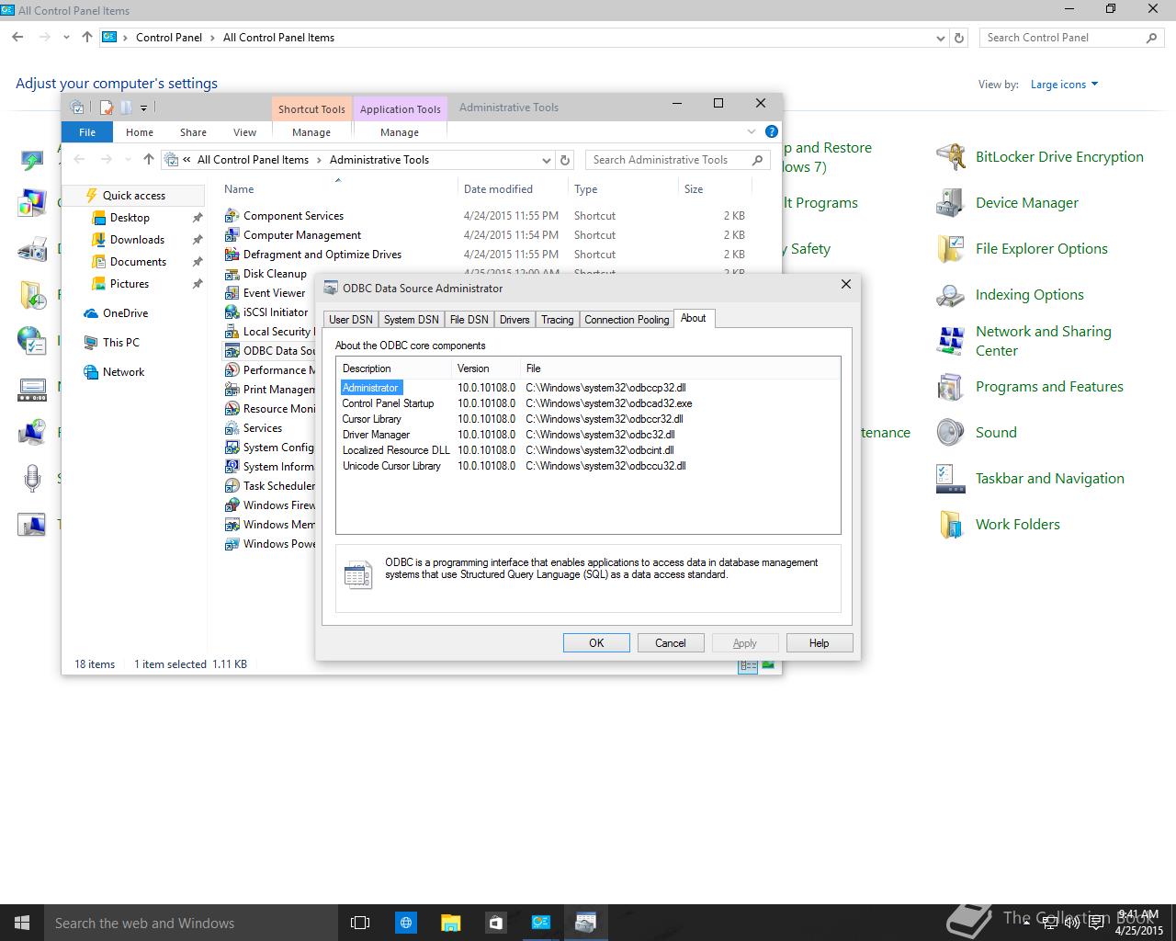Select Downloads in navigation pane
This screenshot has height=941, width=1176.
137,240
